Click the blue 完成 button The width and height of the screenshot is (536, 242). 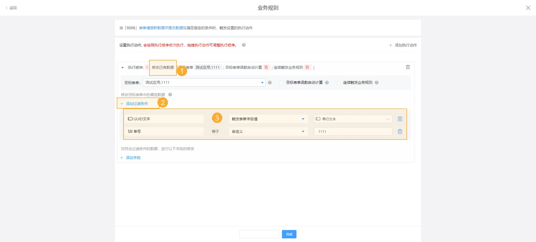coord(289,234)
